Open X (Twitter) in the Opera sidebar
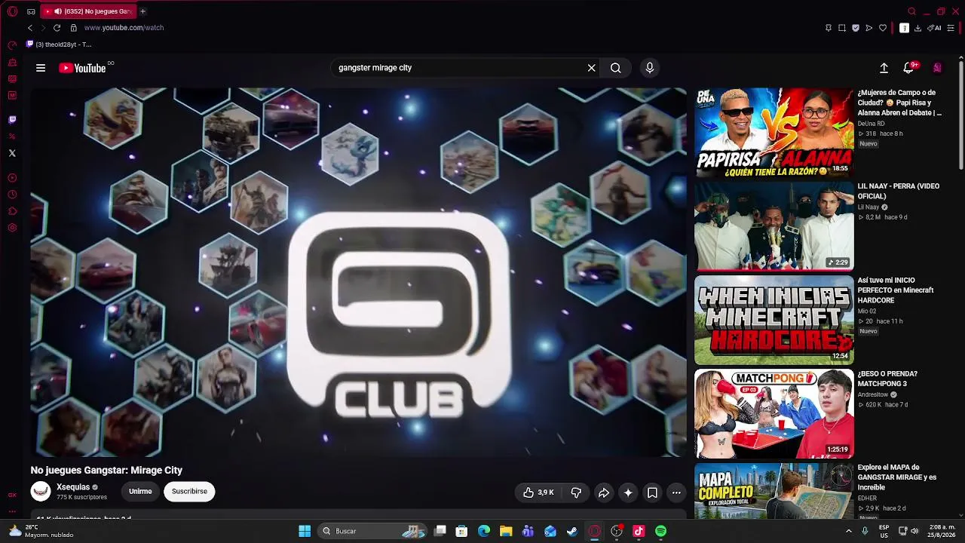Viewport: 965px width, 543px height. (x=12, y=153)
